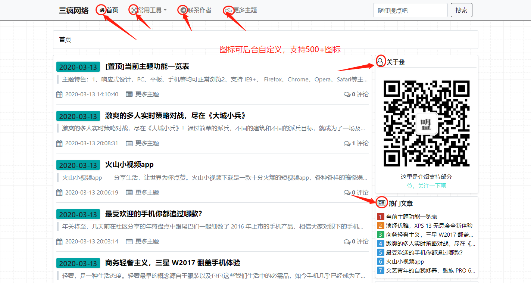Click calendar icon next to 2020-03-13 20:08:31
Screen dimensions: 531x283
coord(59,143)
